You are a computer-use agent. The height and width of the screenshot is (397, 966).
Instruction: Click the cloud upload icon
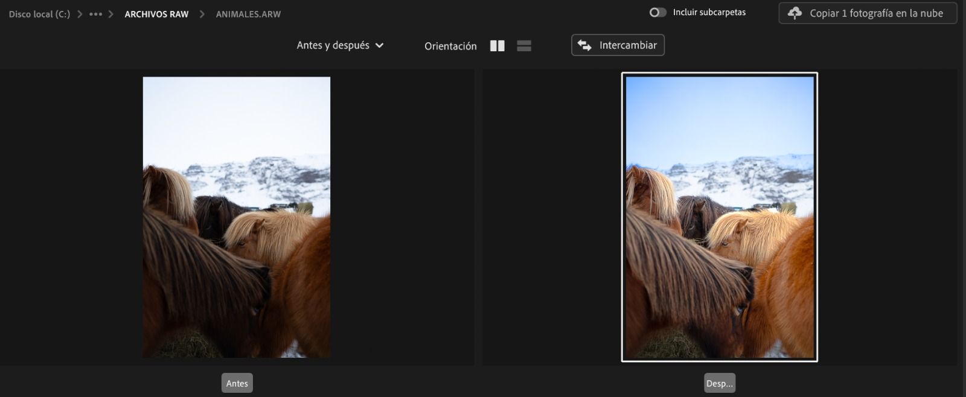[795, 13]
